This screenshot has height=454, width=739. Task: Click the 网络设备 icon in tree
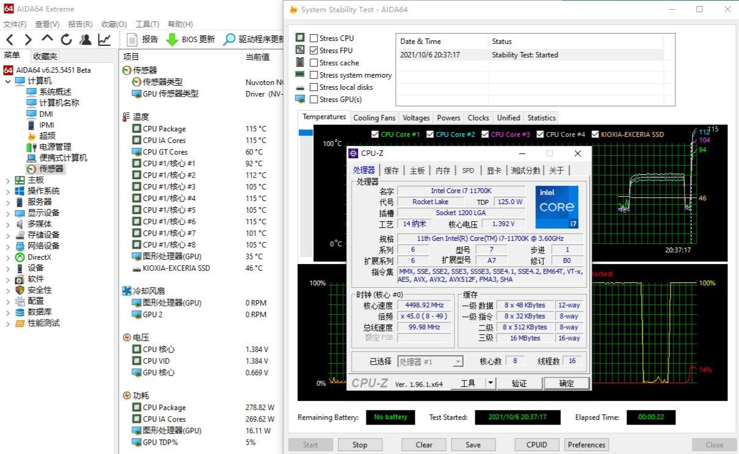point(20,246)
